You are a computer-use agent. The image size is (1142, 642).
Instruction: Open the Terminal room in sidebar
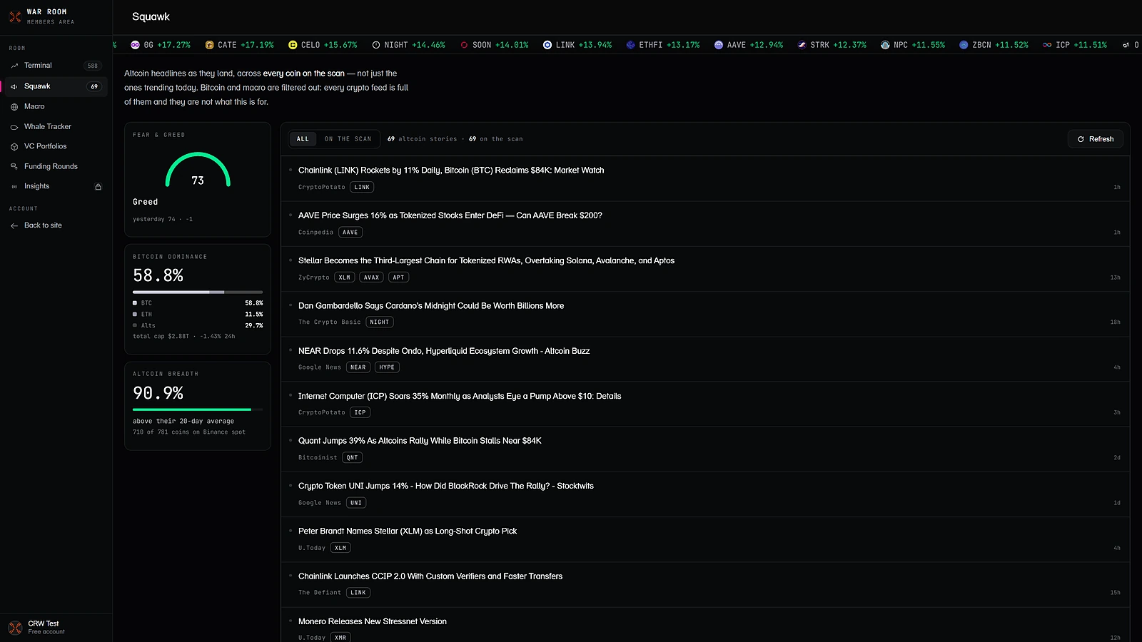(x=56, y=66)
